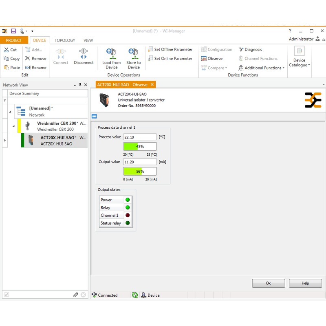The width and height of the screenshot is (326, 326).
Task: Collapse the Weidmüller CBX 200 node
Action: [13, 126]
